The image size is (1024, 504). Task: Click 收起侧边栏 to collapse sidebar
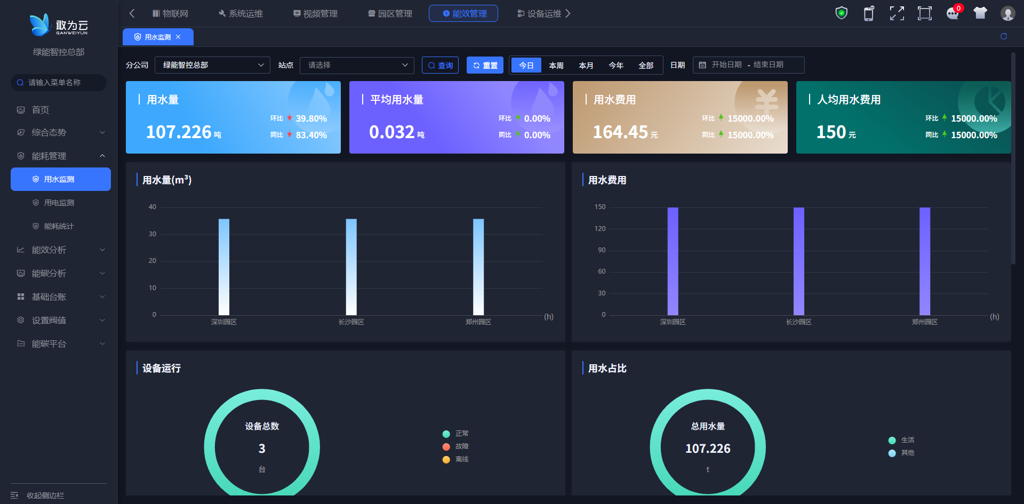point(45,495)
